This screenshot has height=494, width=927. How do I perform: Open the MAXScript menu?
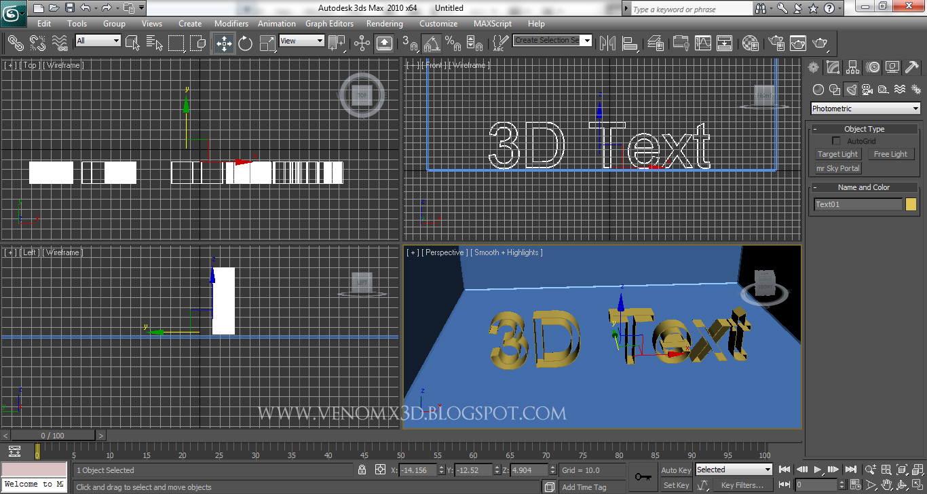492,23
